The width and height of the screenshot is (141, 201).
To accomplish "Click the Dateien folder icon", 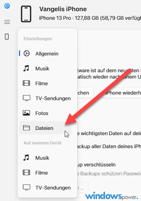I will tap(26, 128).
